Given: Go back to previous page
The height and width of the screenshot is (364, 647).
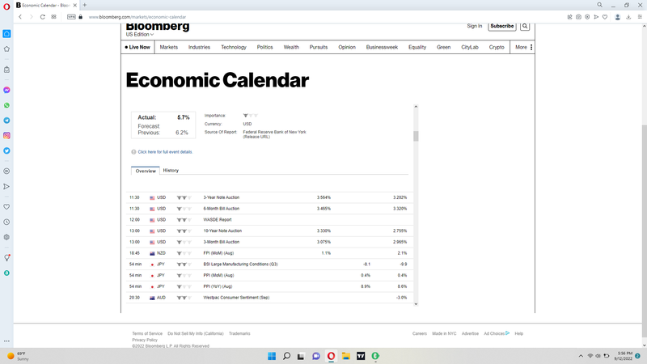Looking at the screenshot, I should tap(20, 17).
